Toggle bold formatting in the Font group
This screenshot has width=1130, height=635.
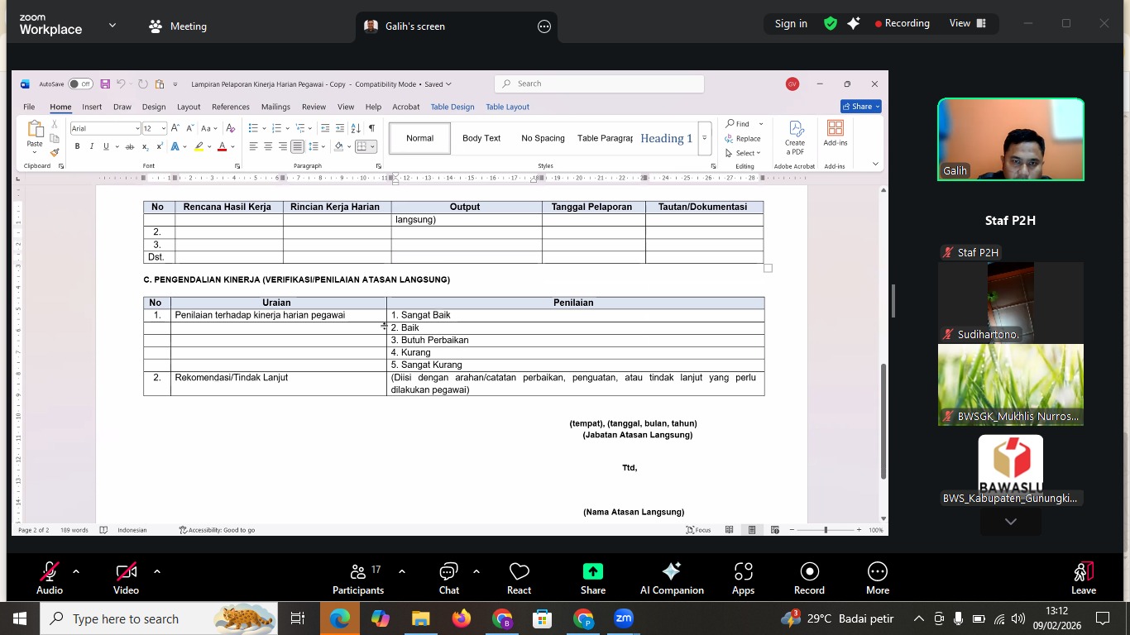(77, 146)
